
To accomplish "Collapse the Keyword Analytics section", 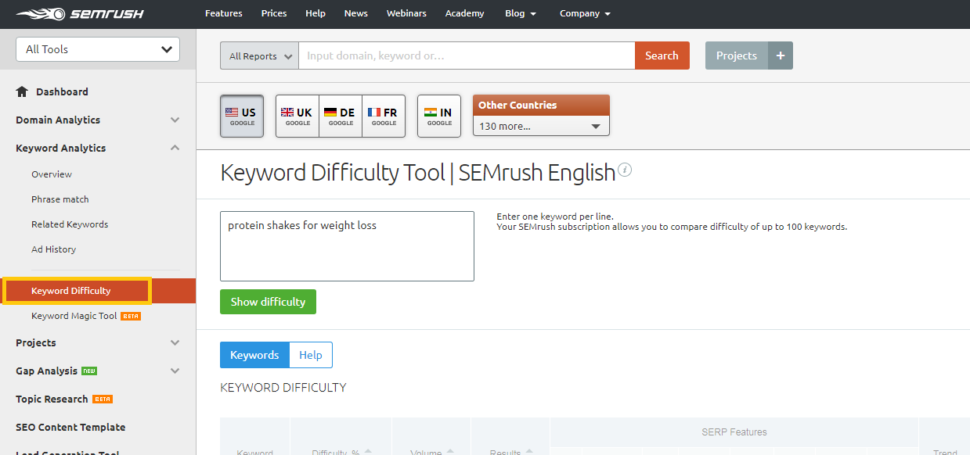I will [175, 148].
